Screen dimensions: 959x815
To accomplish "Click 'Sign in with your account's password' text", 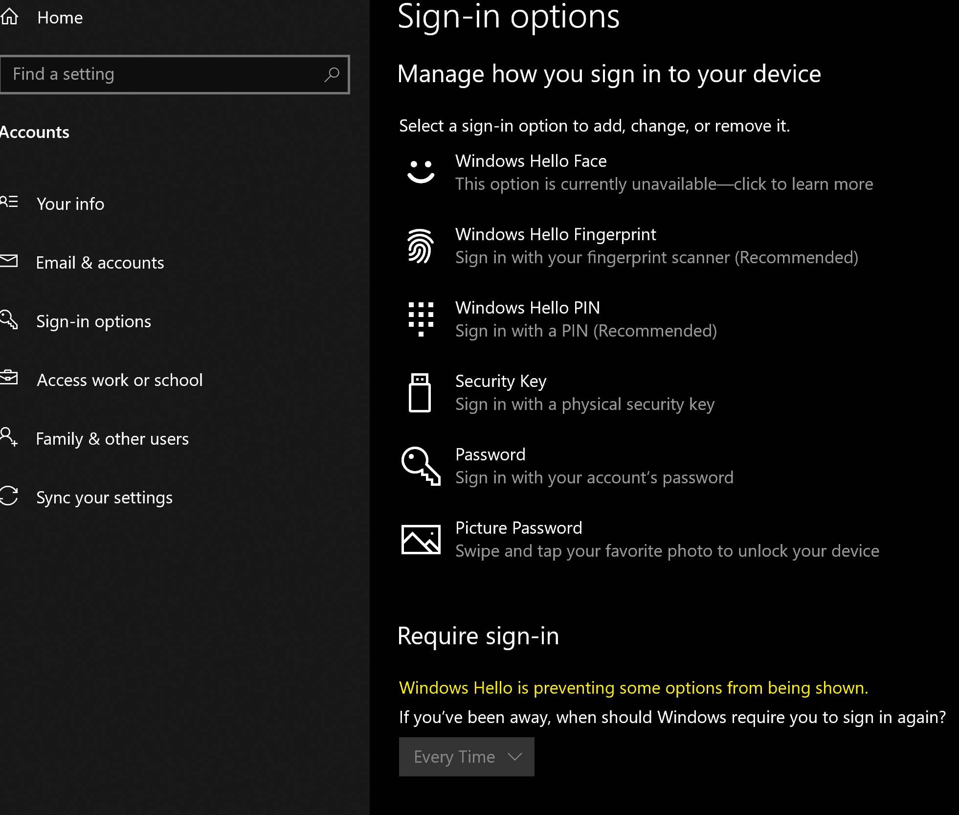I will pos(594,478).
